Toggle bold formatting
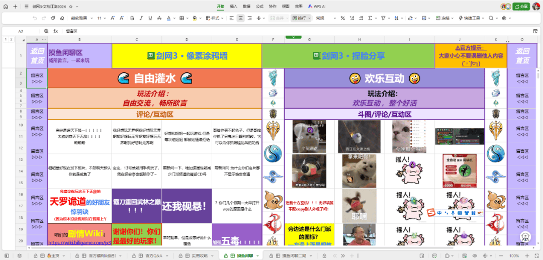Viewport: 543px width, 260px height. 132,18
